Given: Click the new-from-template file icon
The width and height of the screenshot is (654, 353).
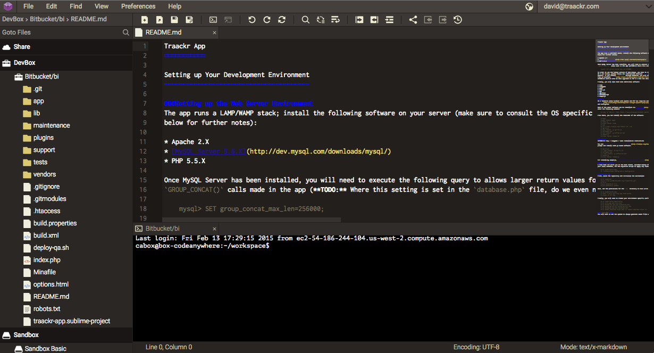Looking at the screenshot, I should (160, 20).
